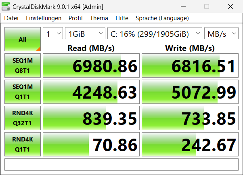Open the test count dropdown showing 1
The image size is (243, 175).
(53, 33)
